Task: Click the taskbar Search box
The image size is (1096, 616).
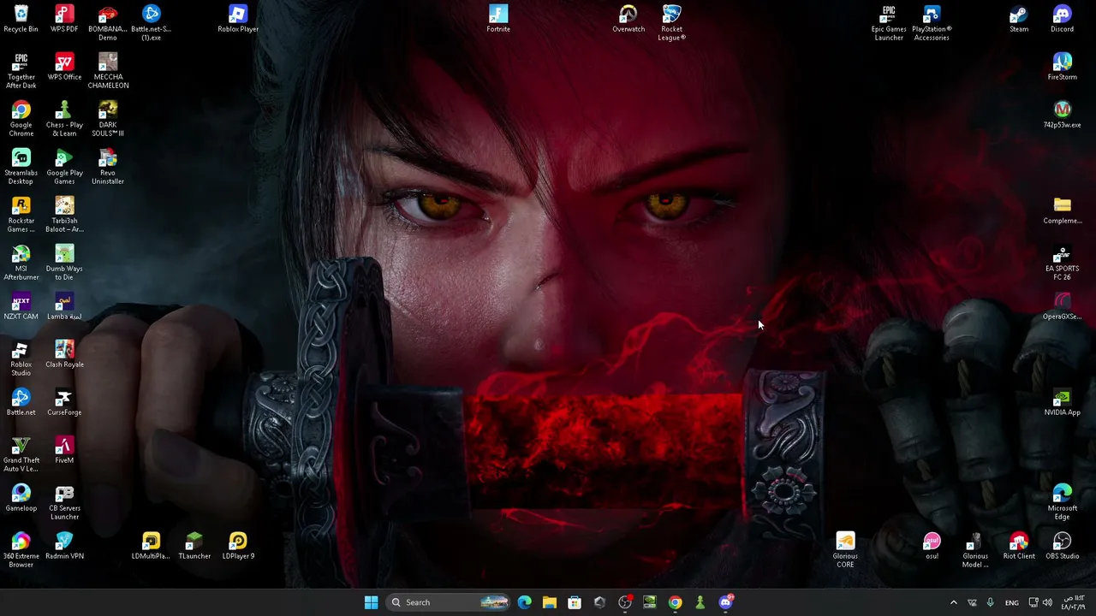Action: 449,602
